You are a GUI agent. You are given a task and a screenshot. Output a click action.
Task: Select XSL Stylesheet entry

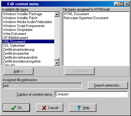[28, 46]
